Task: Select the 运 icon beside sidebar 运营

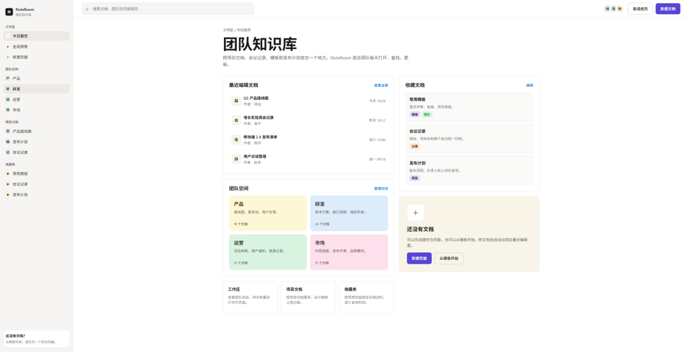Action: 8,100
